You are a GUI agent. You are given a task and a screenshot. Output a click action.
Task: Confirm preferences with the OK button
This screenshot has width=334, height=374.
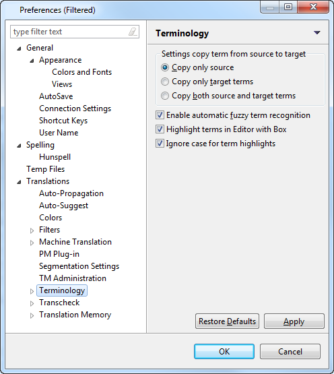(224, 351)
